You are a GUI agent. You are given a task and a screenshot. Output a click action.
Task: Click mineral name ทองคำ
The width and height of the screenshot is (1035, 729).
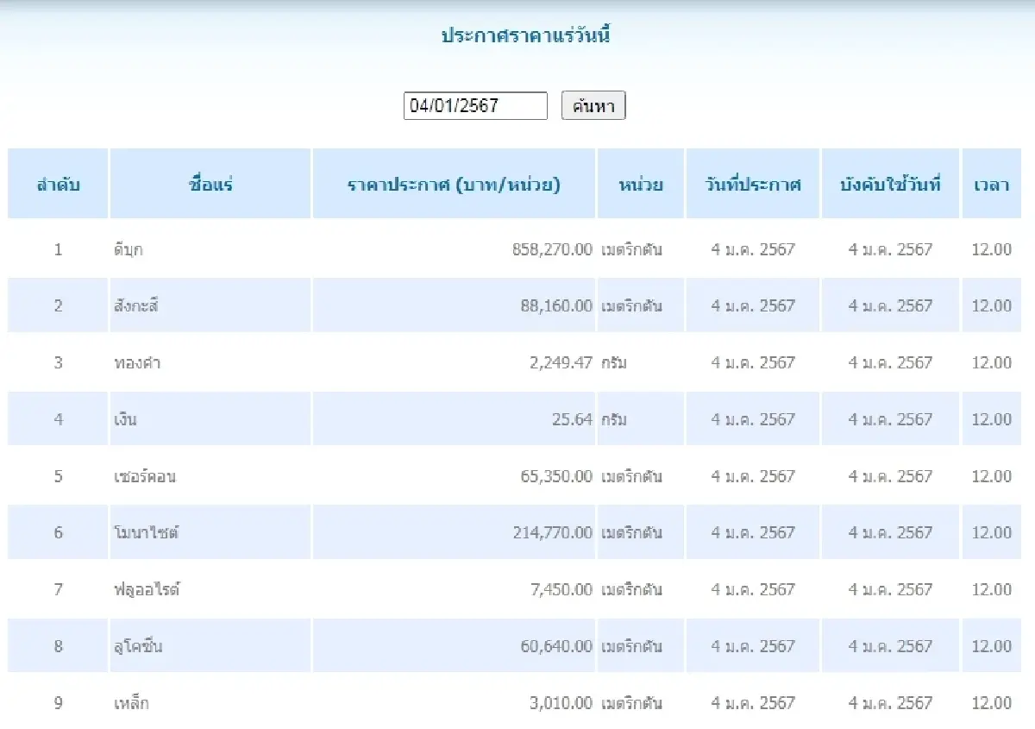click(x=136, y=362)
